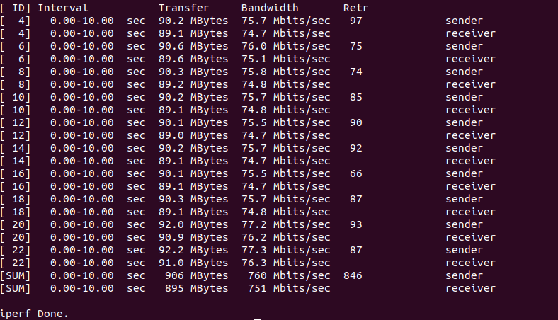Click the receiver label in the last SUM row

pyautogui.click(x=470, y=288)
